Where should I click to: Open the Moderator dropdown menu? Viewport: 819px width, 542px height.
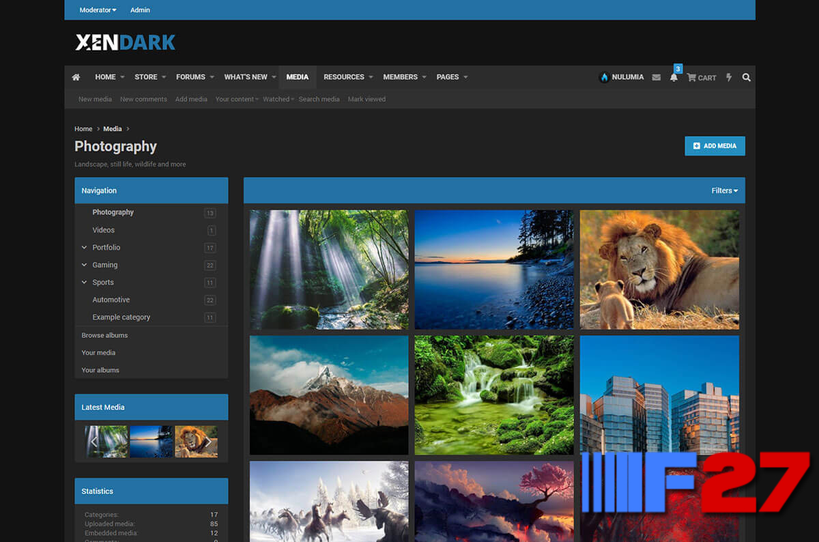tap(98, 10)
